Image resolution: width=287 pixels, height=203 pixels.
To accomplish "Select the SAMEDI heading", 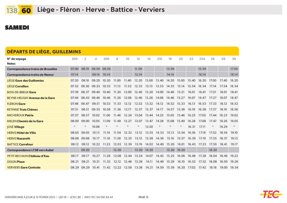I will (17, 27).
